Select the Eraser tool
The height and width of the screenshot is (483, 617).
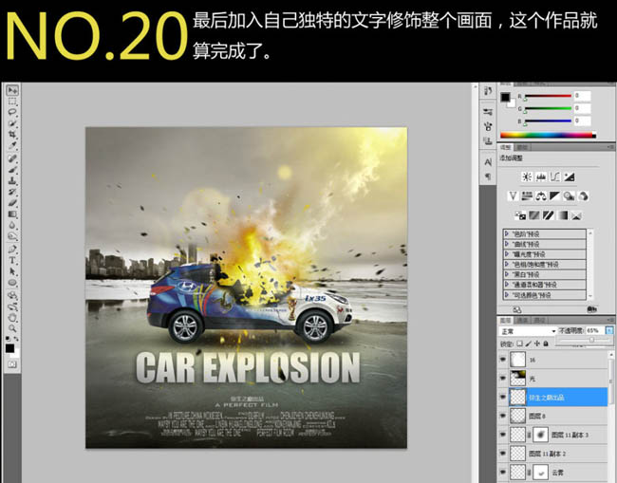coord(12,203)
